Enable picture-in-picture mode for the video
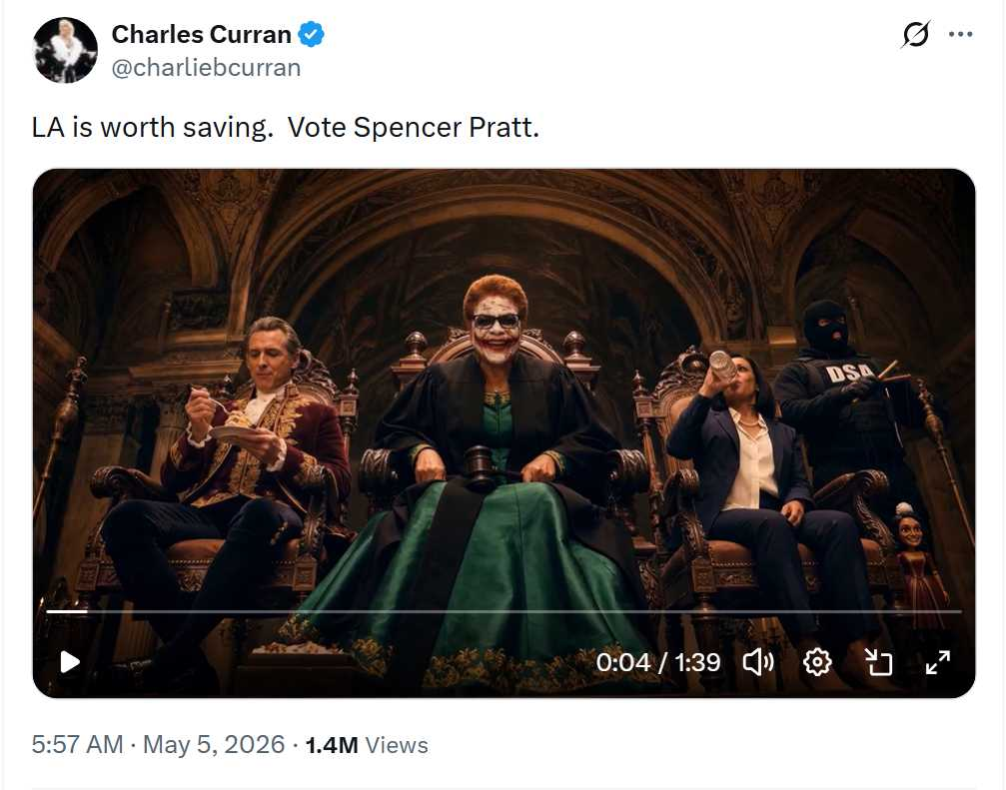This screenshot has height=790, width=1006. pos(878,662)
